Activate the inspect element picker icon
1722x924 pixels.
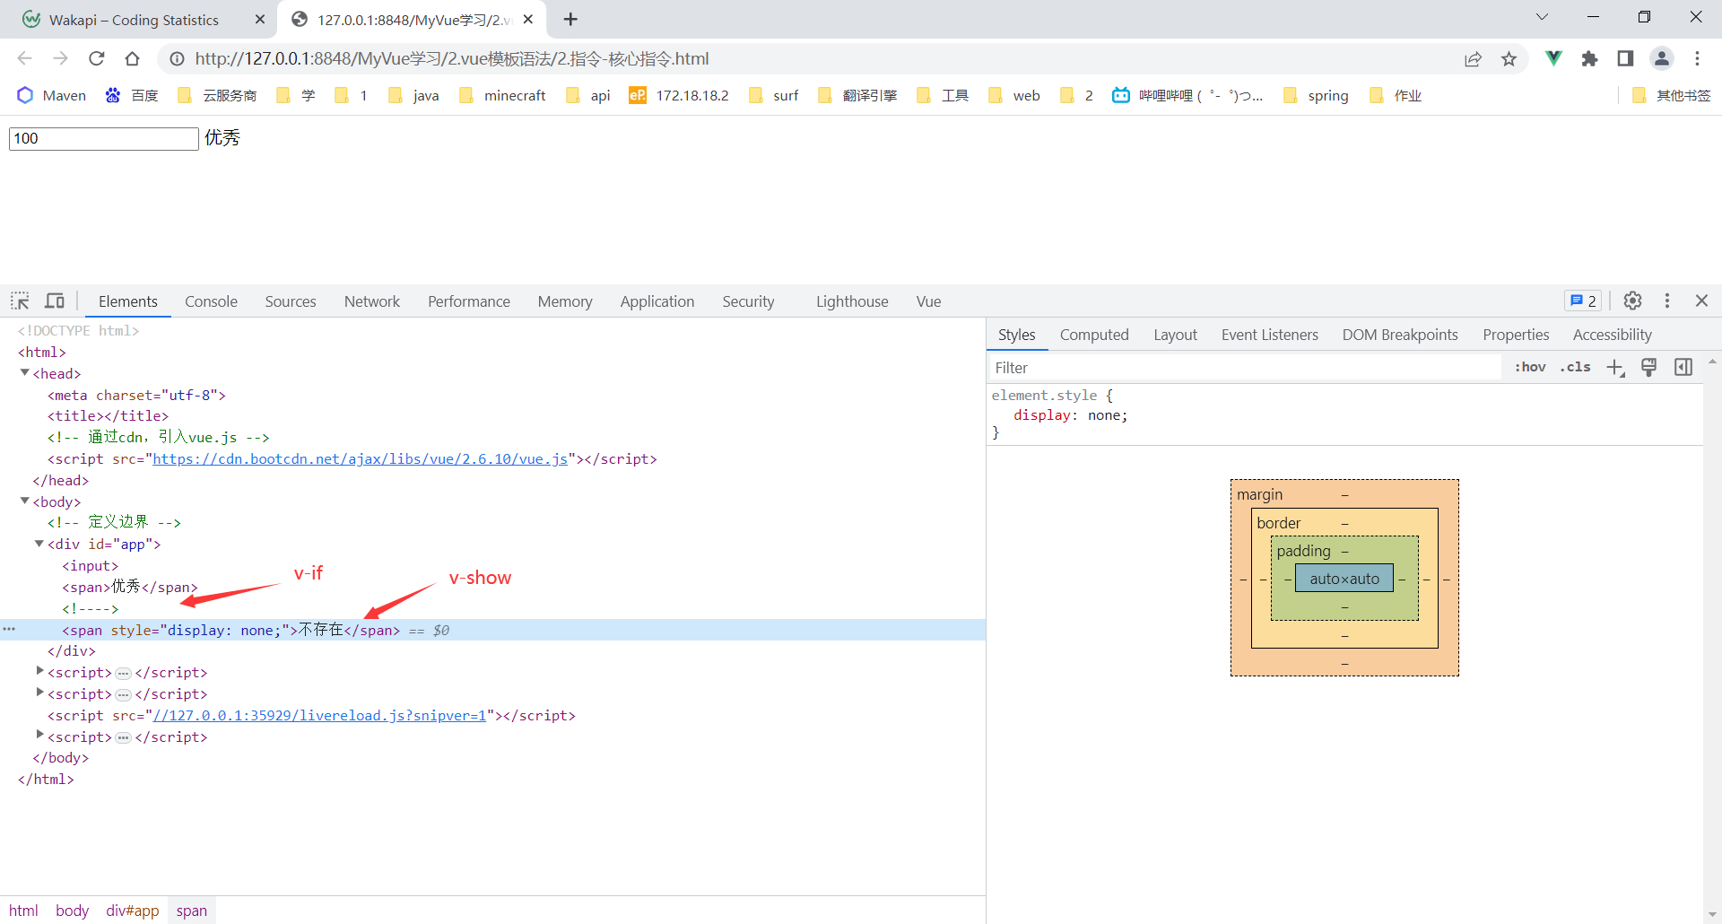pos(21,301)
